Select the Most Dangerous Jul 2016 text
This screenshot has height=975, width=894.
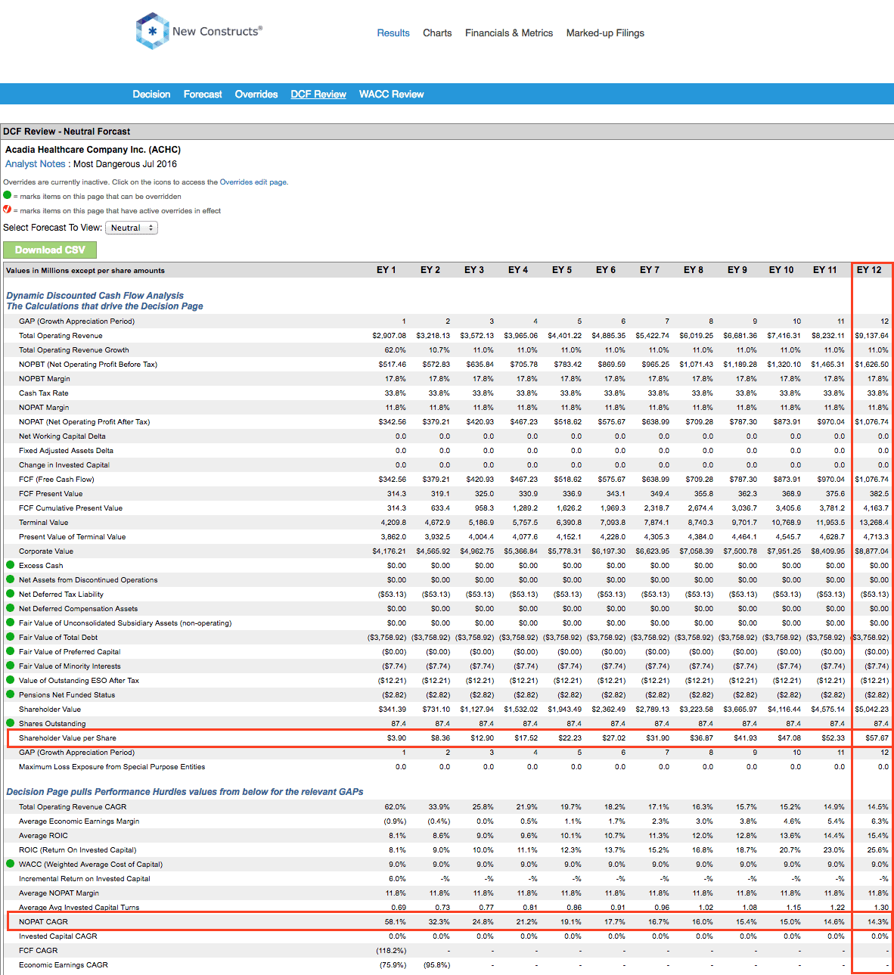126,164
